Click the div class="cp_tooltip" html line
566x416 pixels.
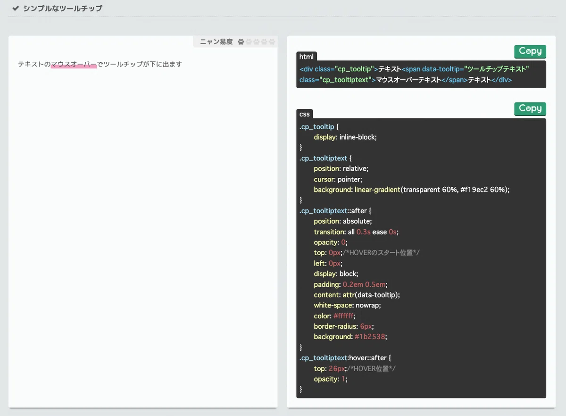(415, 69)
